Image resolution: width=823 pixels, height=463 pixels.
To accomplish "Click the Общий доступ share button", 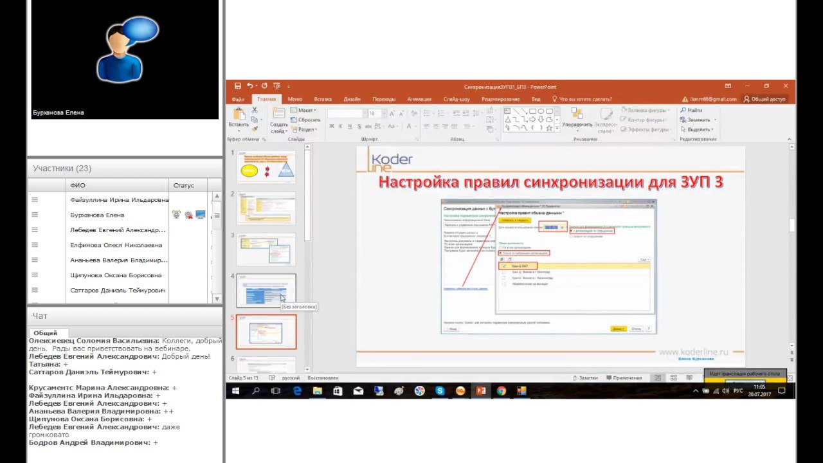I will click(764, 99).
